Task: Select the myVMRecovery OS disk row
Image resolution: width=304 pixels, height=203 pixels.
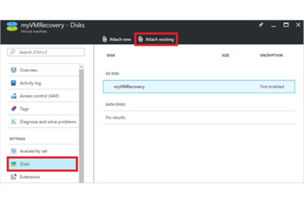Action: 199,87
